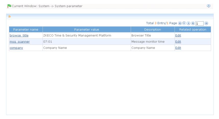219x119 pixels.
Task: Select Company Name in the Parameter value column
Action: [x=55, y=48]
